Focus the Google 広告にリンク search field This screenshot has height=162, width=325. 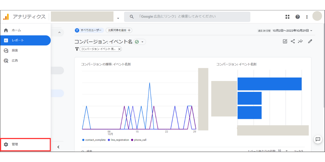coord(187,17)
